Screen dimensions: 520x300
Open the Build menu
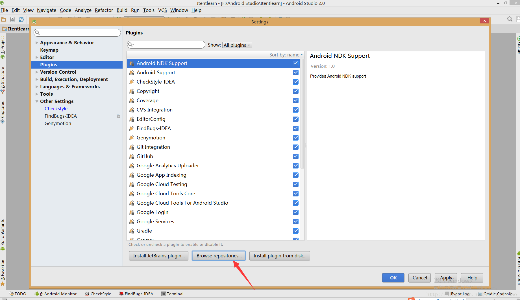tap(122, 10)
